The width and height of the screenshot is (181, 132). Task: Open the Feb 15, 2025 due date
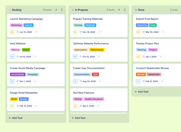150,81
